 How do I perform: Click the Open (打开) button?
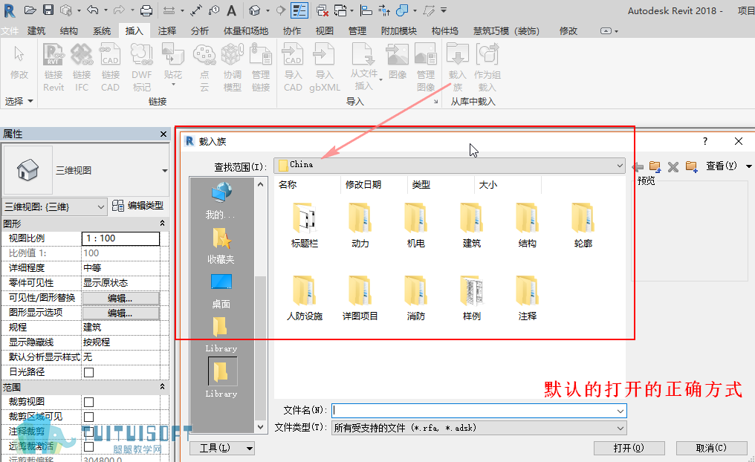(x=629, y=448)
